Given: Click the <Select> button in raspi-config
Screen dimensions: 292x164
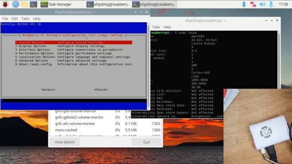Looking at the screenshot, I should point(48,90).
